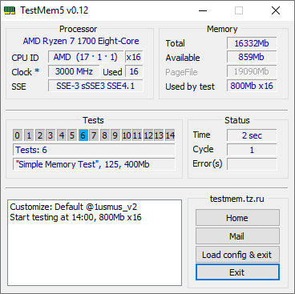
Task: Select test number 14 box
Action: pyautogui.click(x=170, y=135)
